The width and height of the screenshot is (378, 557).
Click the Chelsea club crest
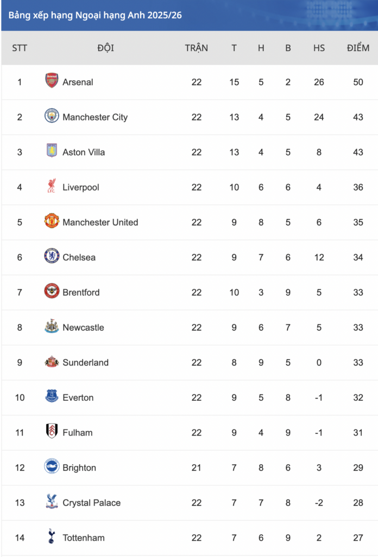point(52,257)
